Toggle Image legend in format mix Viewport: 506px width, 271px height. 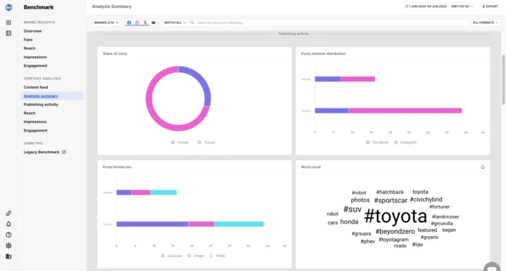point(196,255)
